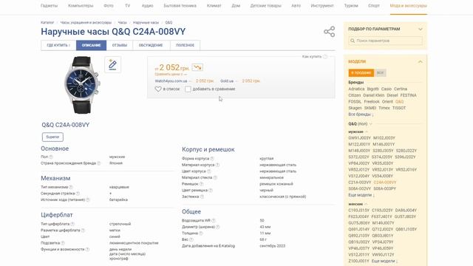
Task: Visit the Watch4you.com.ua shop link
Action: [x=171, y=81]
